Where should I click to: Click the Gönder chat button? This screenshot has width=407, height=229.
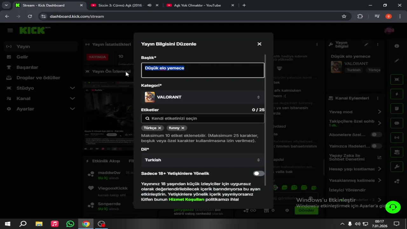click(x=306, y=210)
